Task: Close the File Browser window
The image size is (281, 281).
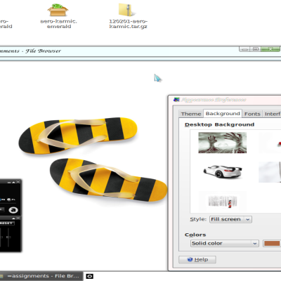Action: click(x=270, y=49)
